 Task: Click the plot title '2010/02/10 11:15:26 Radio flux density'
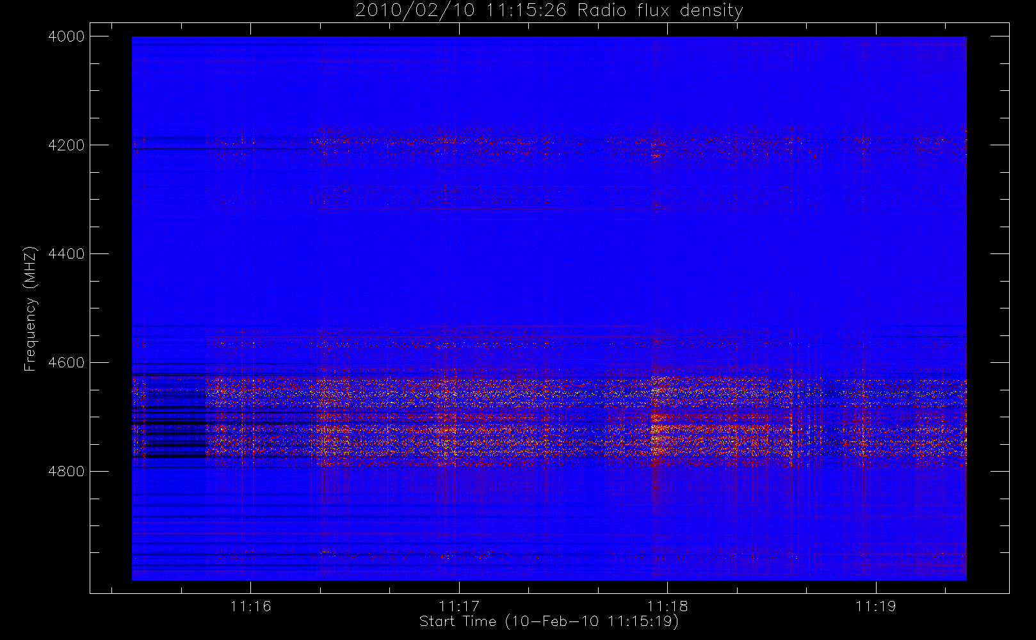[x=549, y=11]
